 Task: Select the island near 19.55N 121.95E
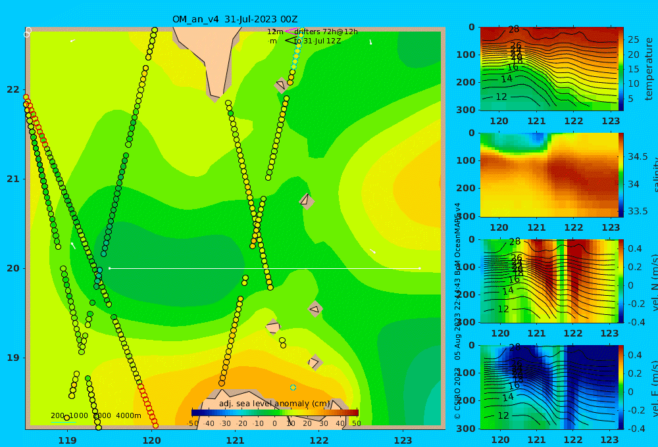tap(315, 310)
